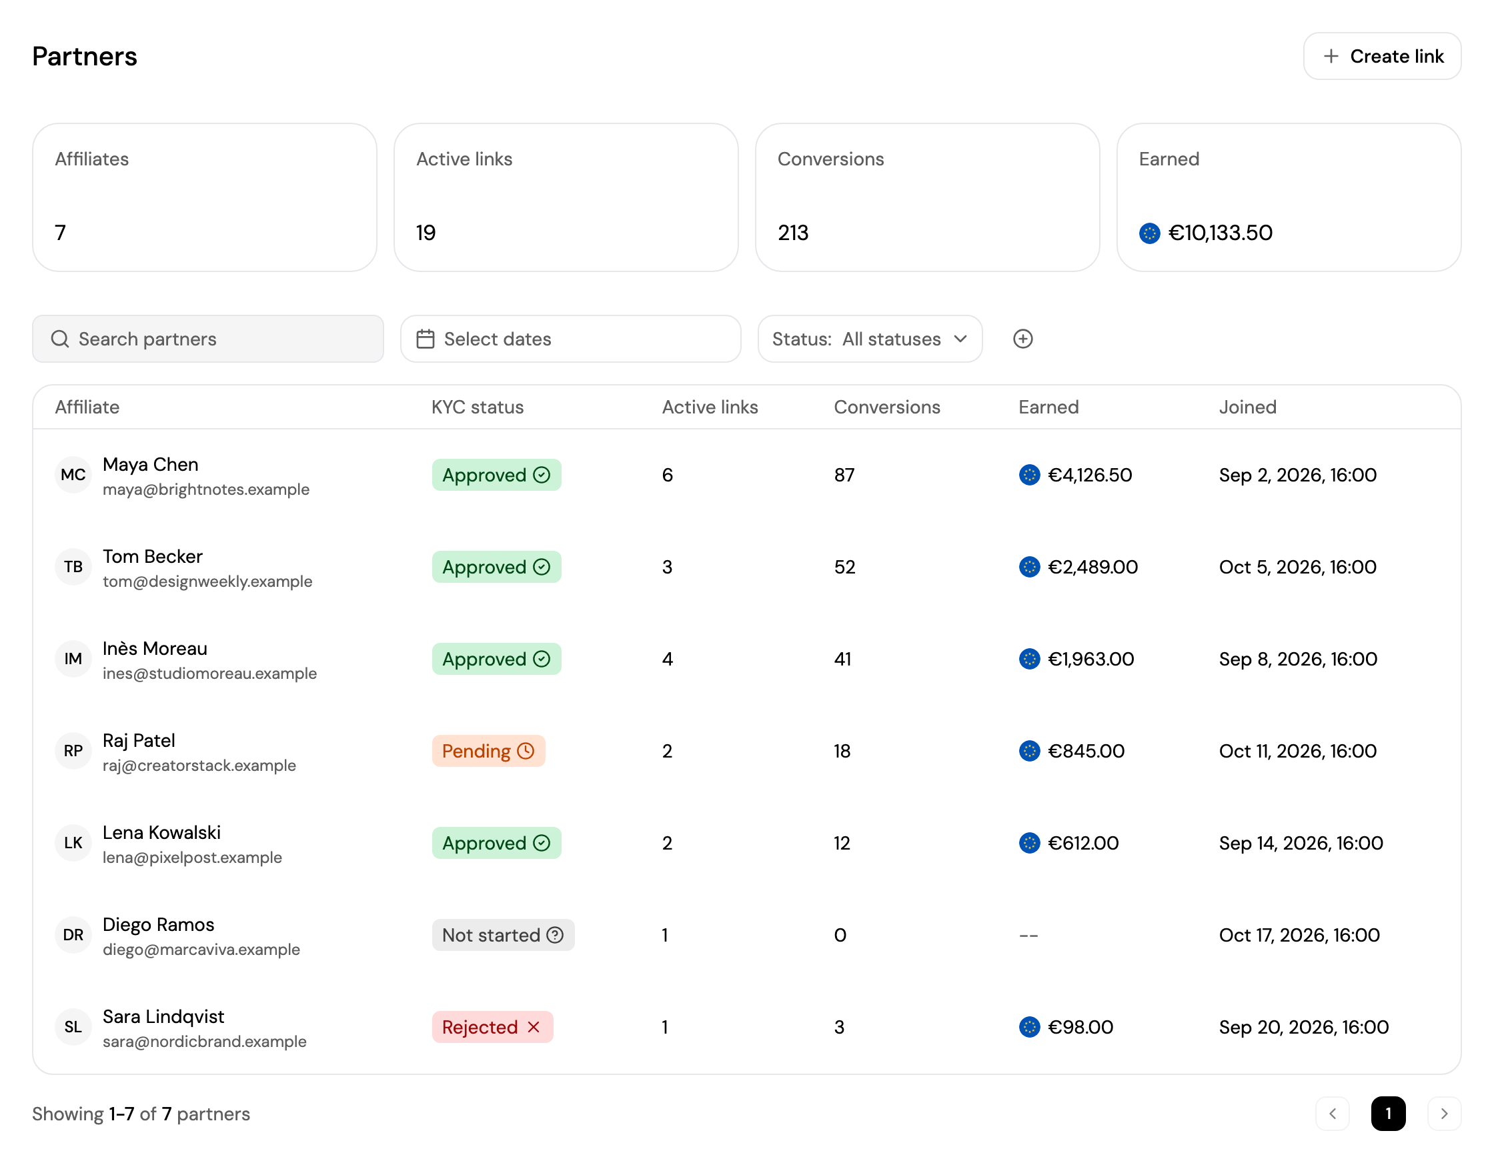The height and width of the screenshot is (1163, 1494).
Task: Click Pending badge for Raj Patel
Action: pyautogui.click(x=488, y=750)
